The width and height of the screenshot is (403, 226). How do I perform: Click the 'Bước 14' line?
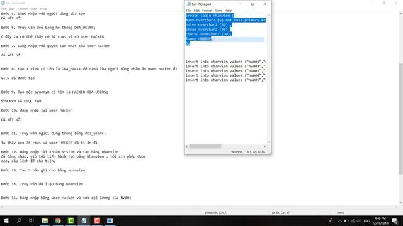42,184
